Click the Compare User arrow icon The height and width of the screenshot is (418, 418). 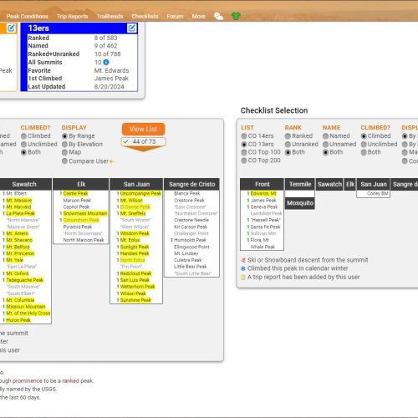(112, 161)
